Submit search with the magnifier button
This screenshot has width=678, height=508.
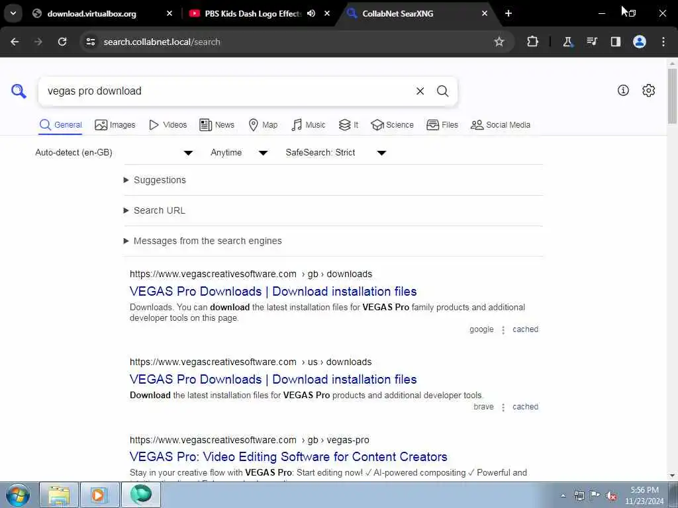point(442,91)
